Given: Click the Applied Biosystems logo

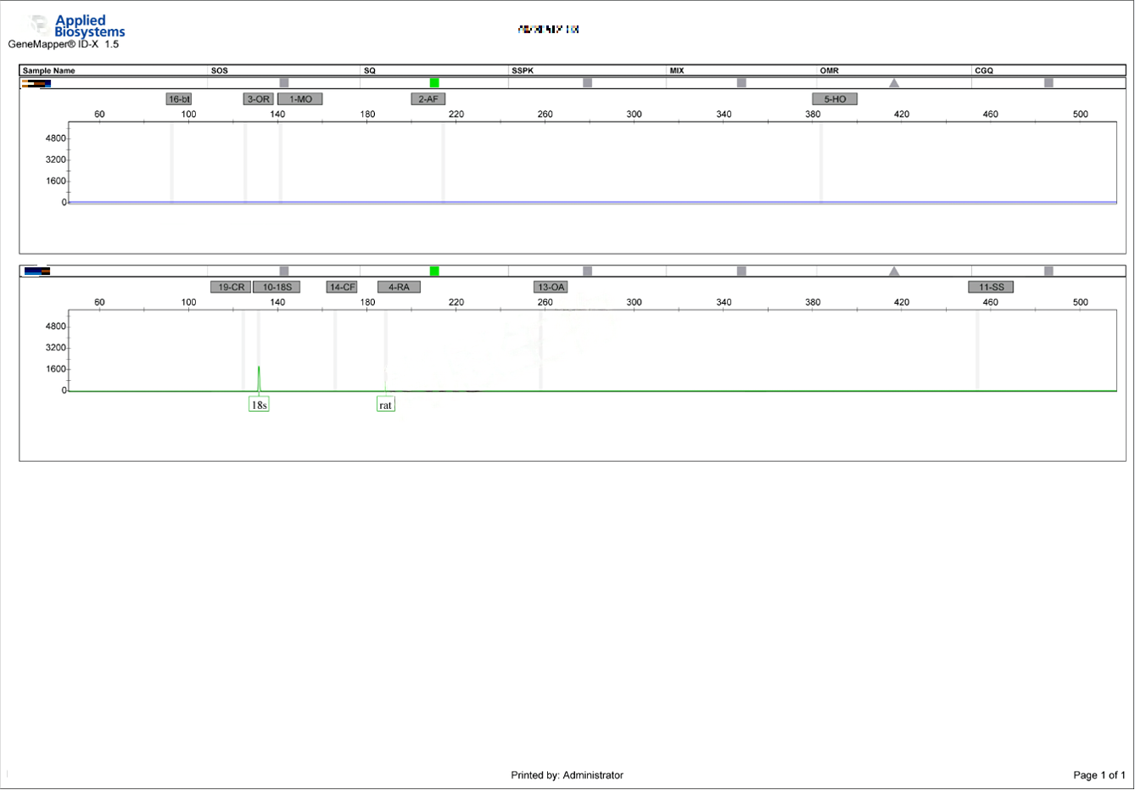Looking at the screenshot, I should pyautogui.click(x=78, y=26).
